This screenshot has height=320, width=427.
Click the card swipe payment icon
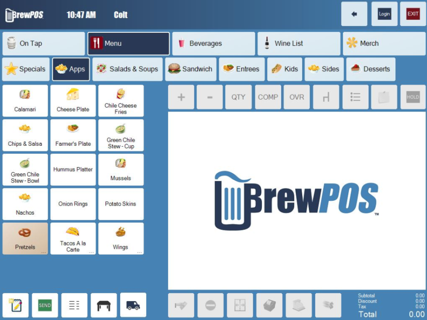click(x=181, y=305)
